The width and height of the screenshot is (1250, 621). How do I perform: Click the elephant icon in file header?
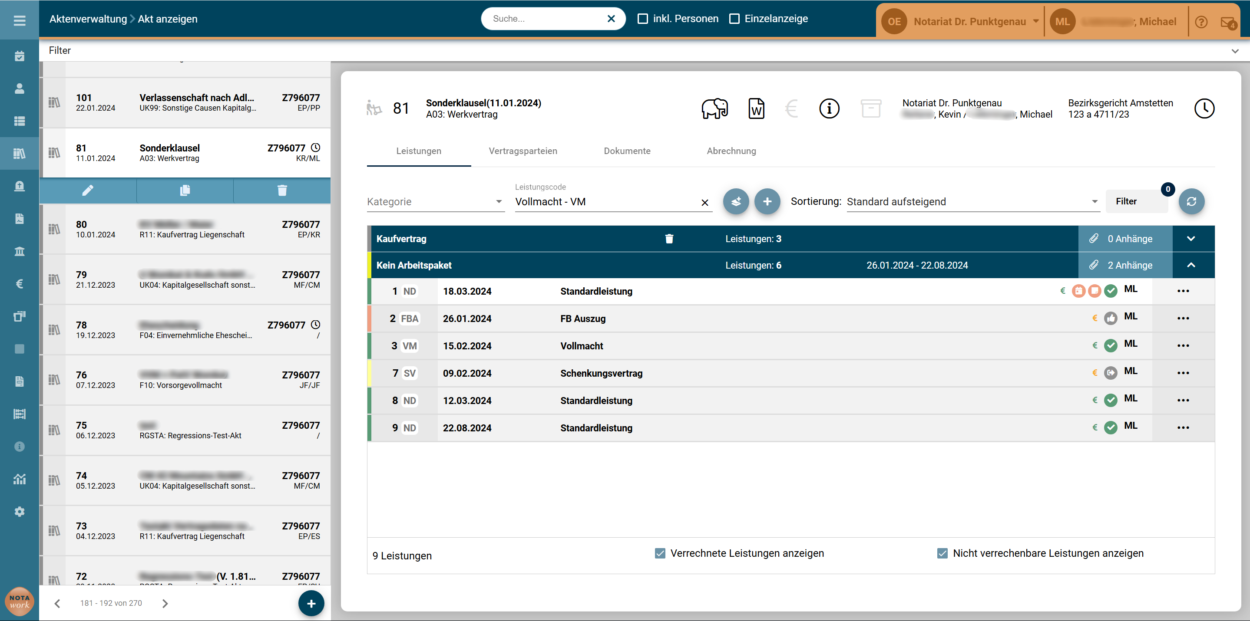click(714, 108)
